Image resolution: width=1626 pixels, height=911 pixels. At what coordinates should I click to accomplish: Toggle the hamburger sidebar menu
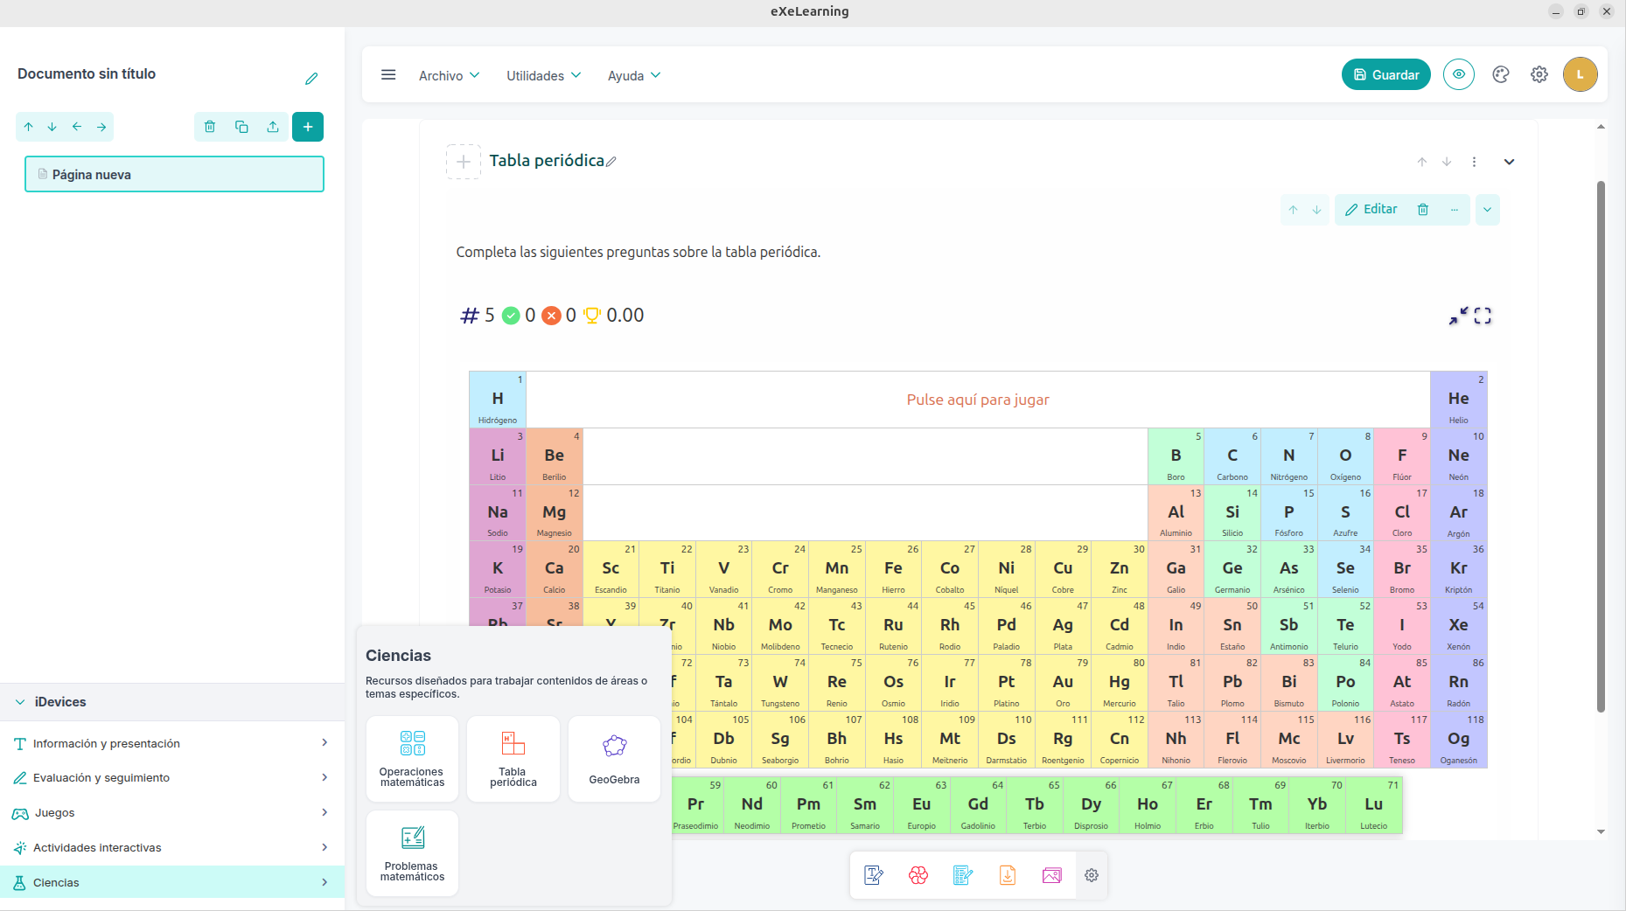(x=388, y=75)
